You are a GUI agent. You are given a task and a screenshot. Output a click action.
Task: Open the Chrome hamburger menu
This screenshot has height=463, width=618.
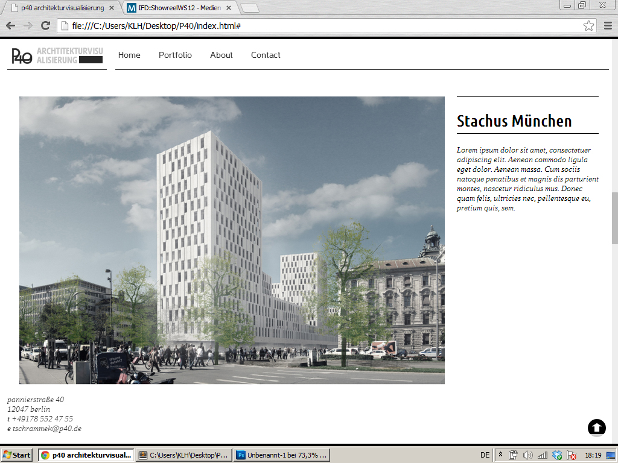pos(608,26)
